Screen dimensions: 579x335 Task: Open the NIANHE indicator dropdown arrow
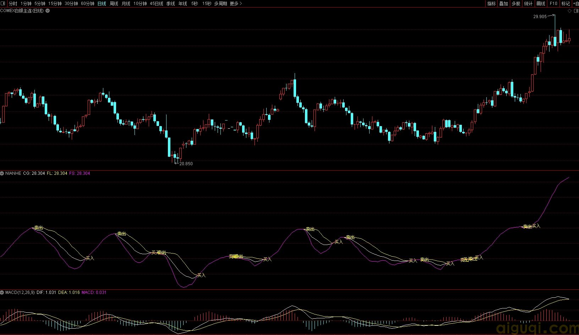[2, 173]
